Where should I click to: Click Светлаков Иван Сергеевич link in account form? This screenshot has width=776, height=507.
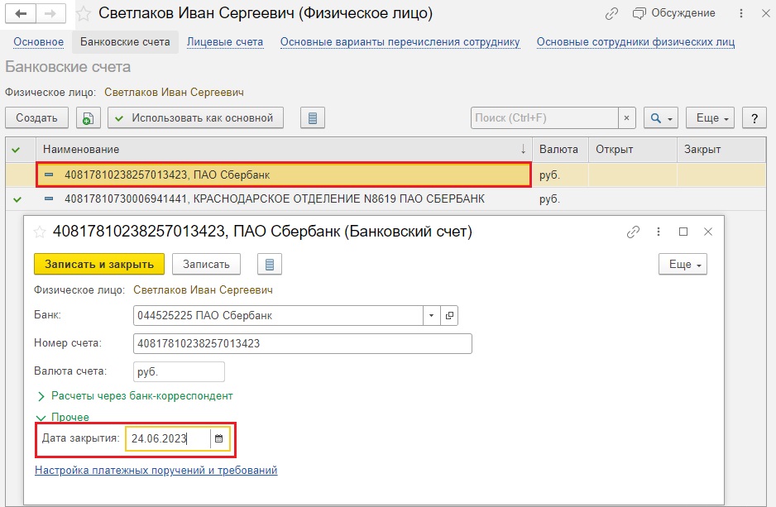[x=203, y=289]
